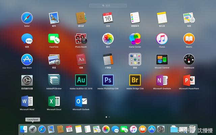Viewport: 216px width, 135px height.
Task: Open FaceTime from the Dock
Action: [124, 129]
